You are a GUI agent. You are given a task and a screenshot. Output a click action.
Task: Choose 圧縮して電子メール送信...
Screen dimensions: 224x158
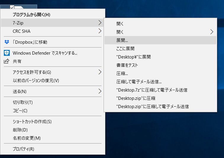[160, 82]
